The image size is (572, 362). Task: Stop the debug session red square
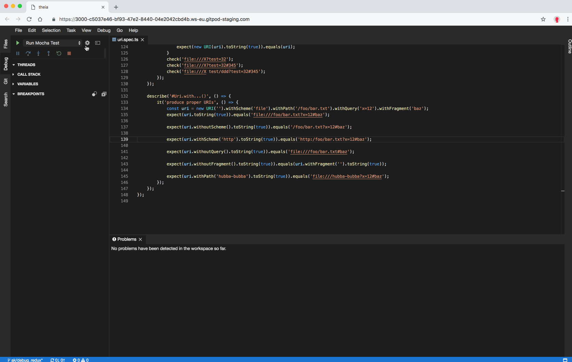[69, 53]
